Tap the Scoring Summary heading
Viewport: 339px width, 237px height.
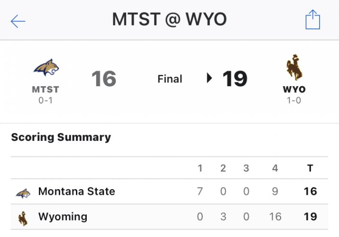[x=61, y=137]
